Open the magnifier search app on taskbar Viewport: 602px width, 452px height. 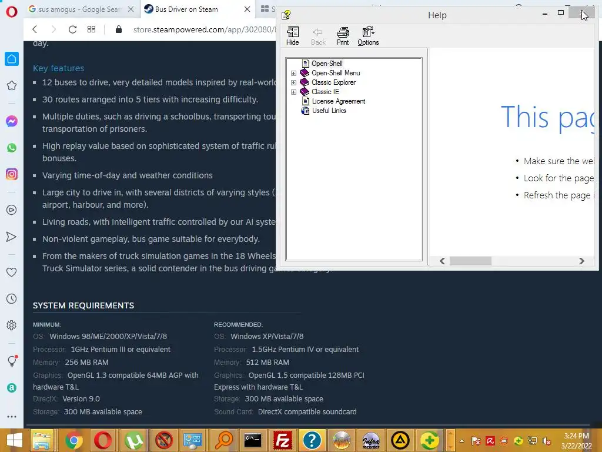pos(224,440)
